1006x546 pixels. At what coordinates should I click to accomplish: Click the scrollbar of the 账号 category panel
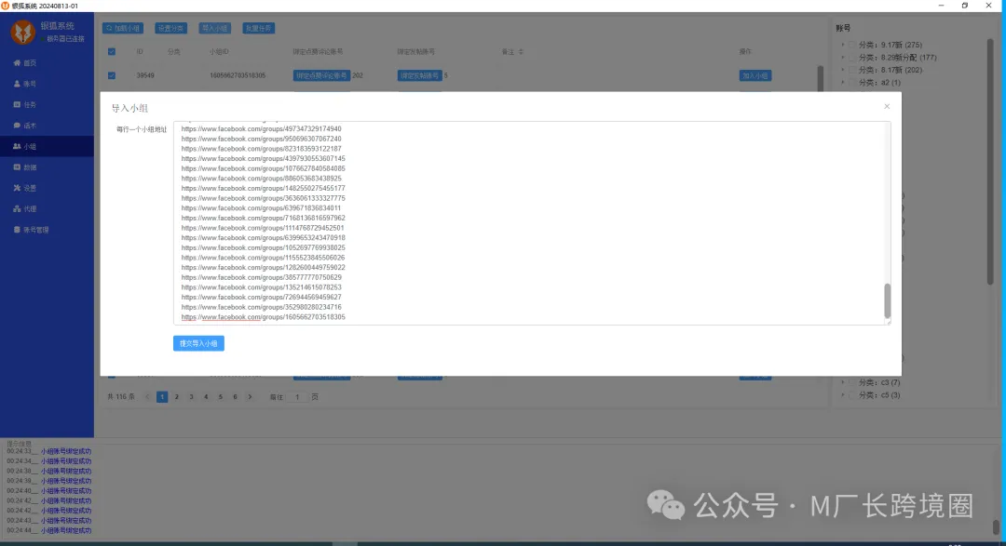pyautogui.click(x=990, y=162)
